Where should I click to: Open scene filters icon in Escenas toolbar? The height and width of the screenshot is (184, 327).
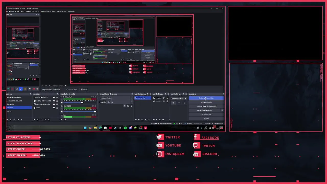click(x=14, y=119)
